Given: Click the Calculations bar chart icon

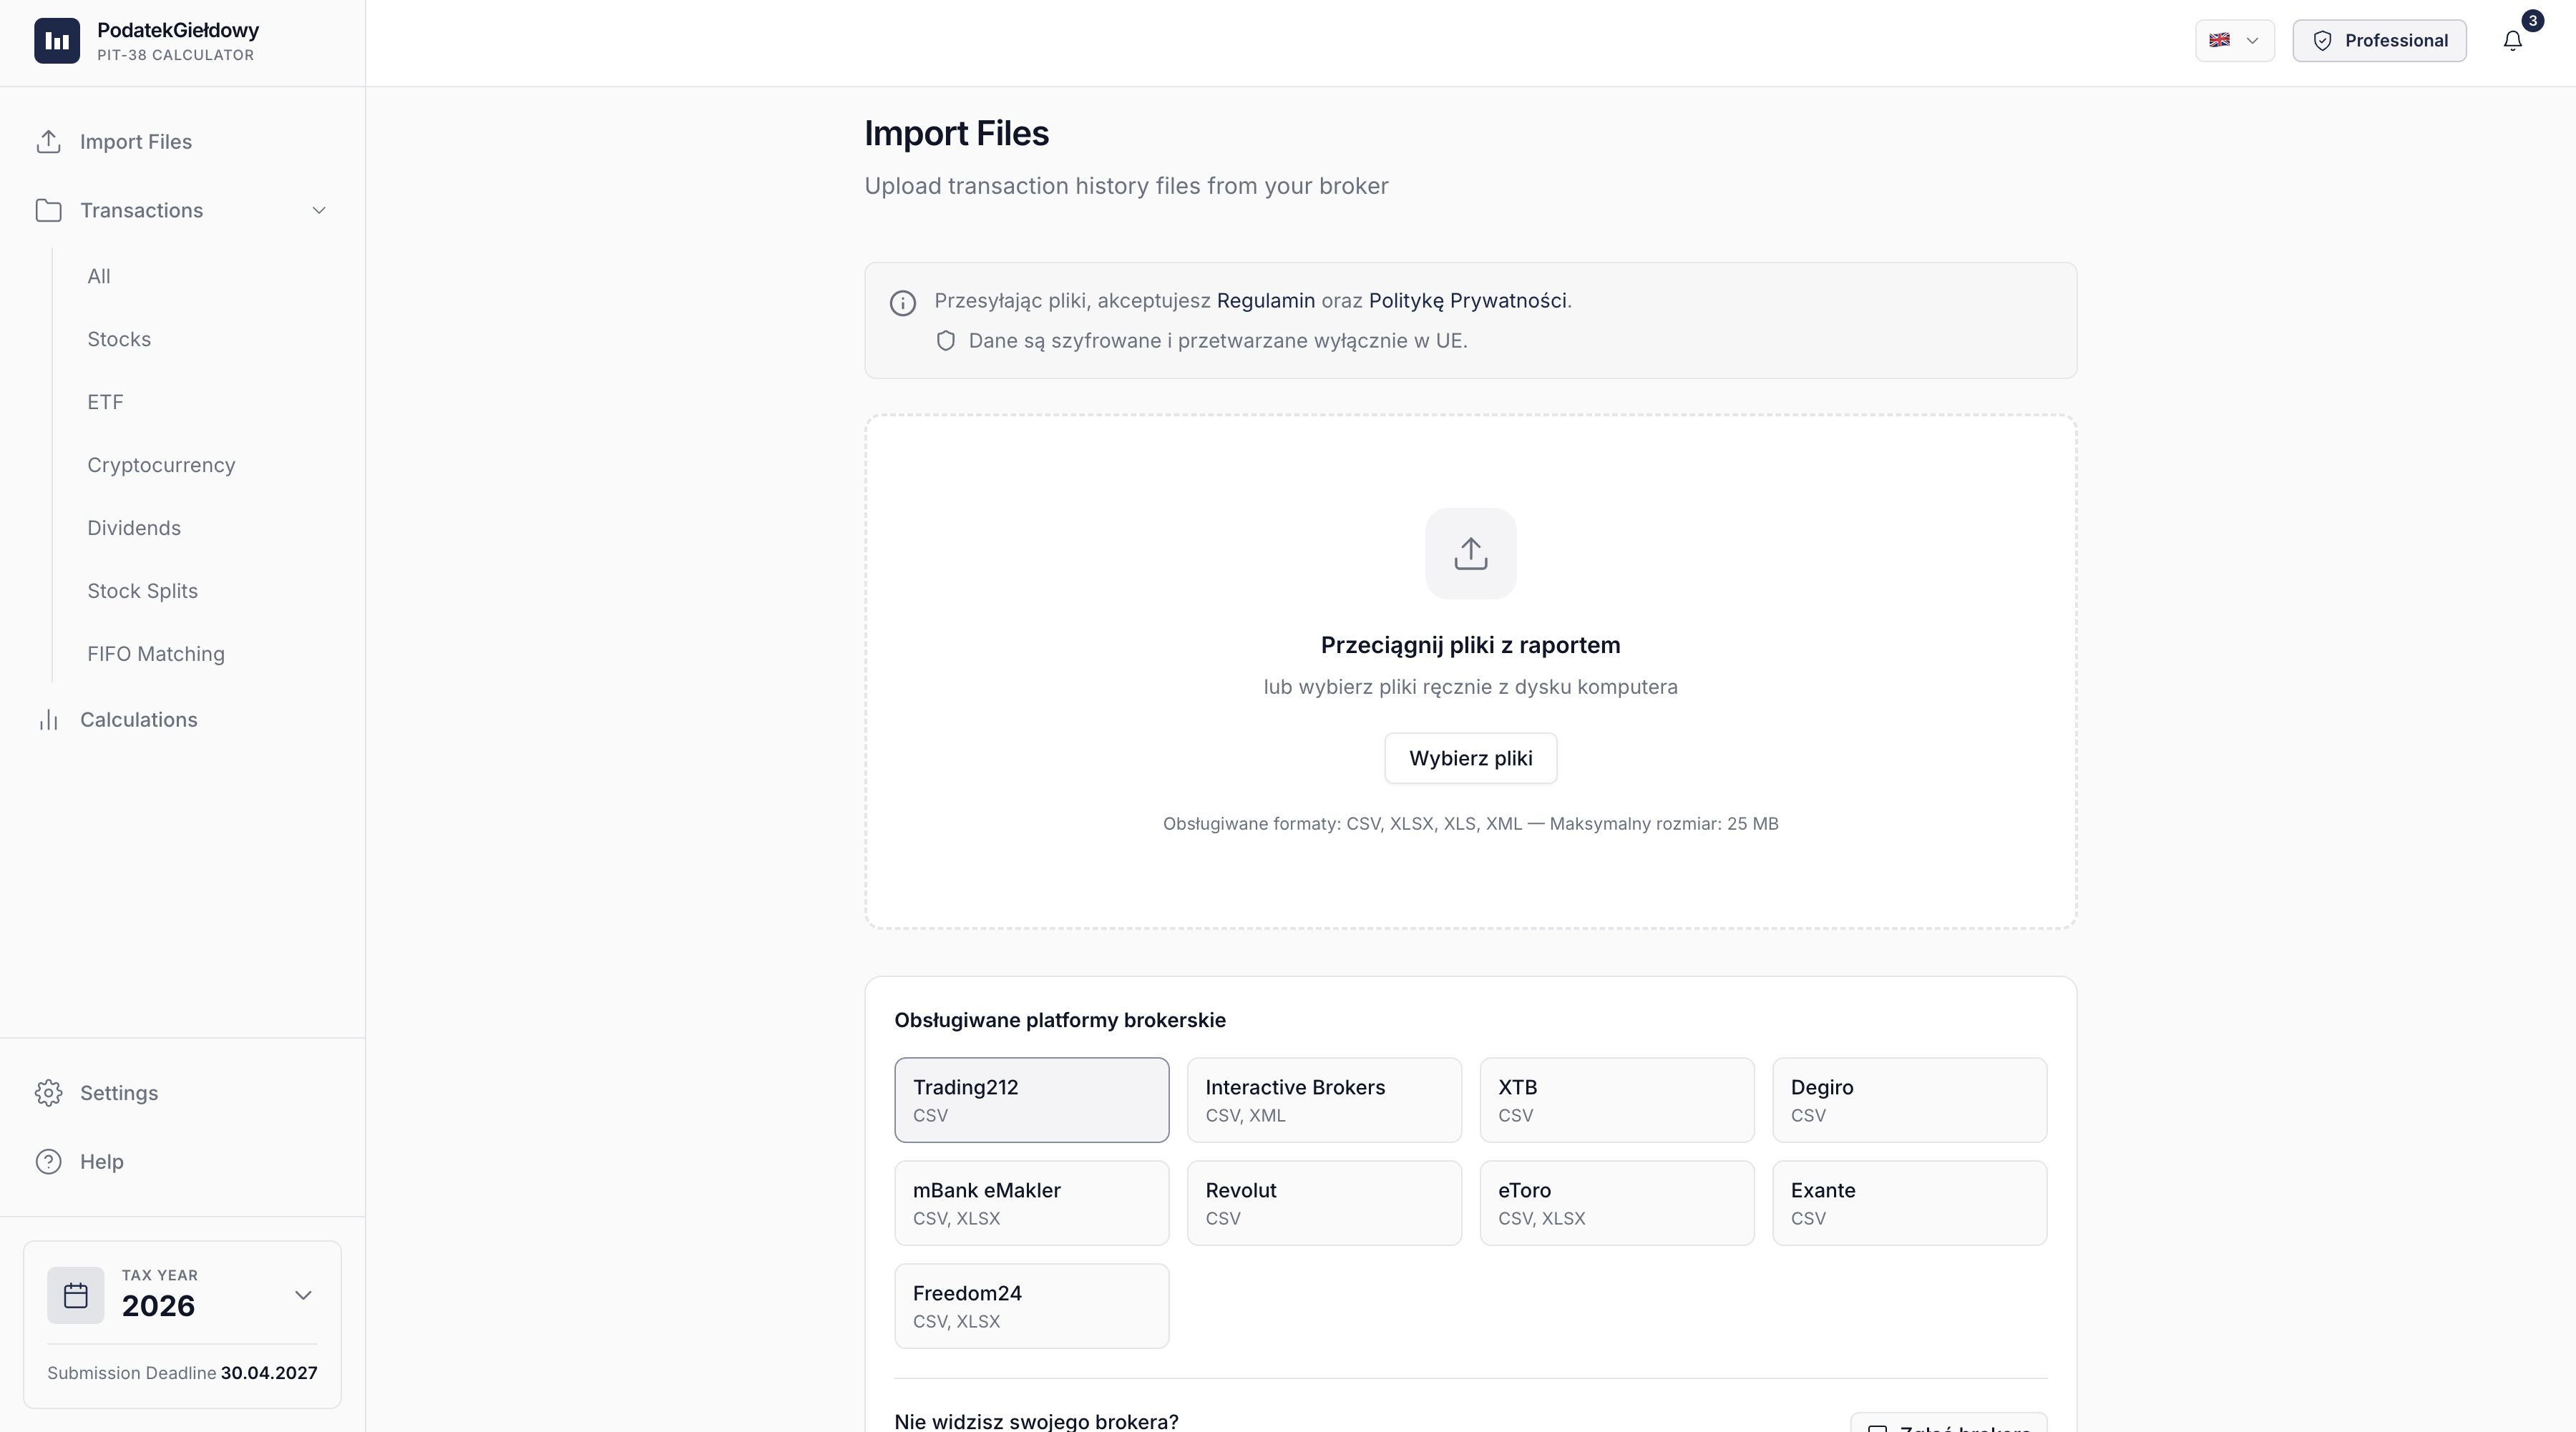Looking at the screenshot, I should 48,720.
